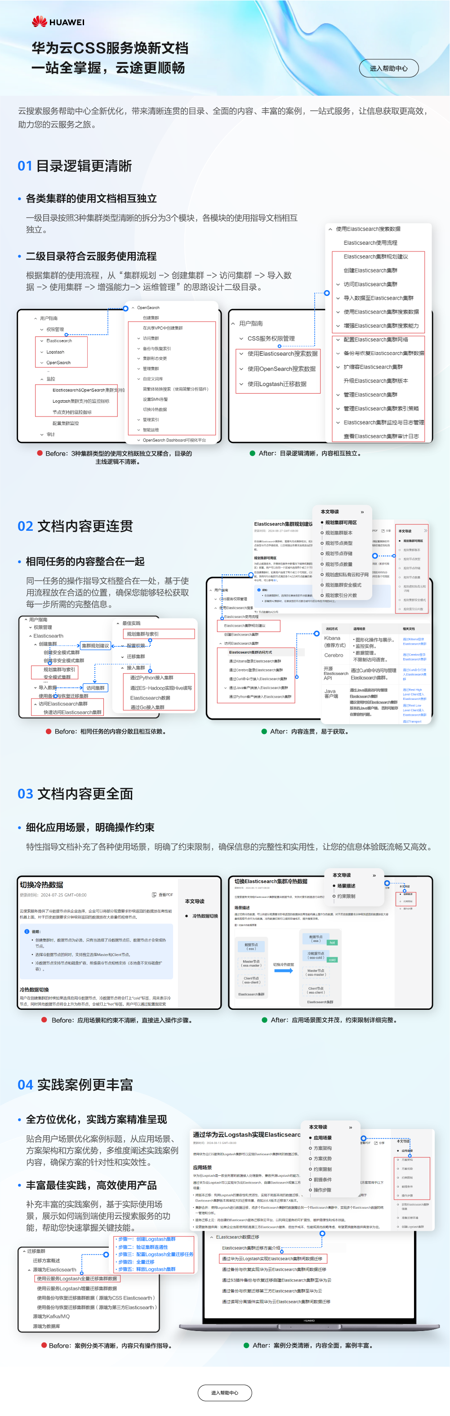Collapse the ELasticsearch数据迁移 node on the laptop
Screen dimensions: 450x1416
coord(212,1237)
